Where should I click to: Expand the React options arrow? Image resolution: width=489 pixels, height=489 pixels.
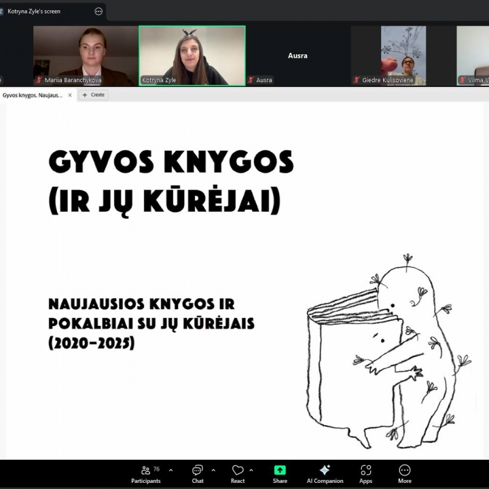point(251,470)
